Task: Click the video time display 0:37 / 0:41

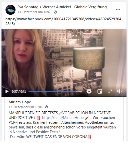Action: (19, 92)
